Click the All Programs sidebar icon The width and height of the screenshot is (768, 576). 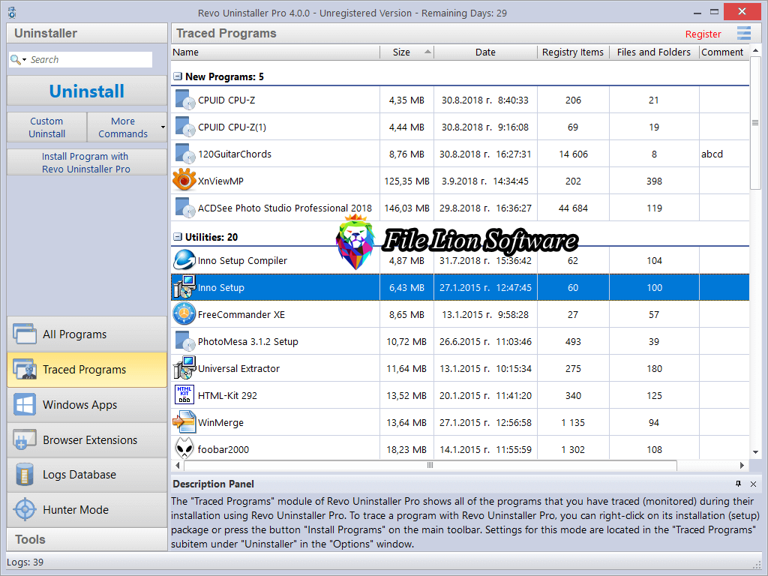[25, 334]
